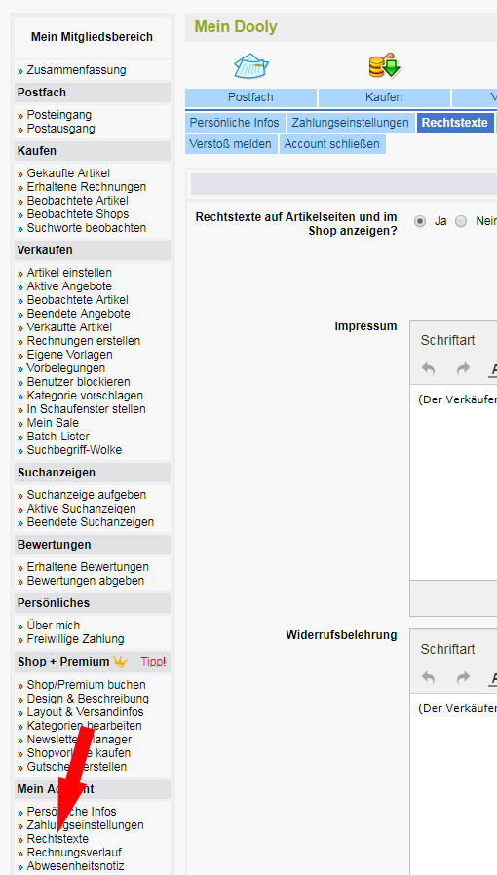
Task: Open Vorbelegungen link
Action: click(x=66, y=368)
